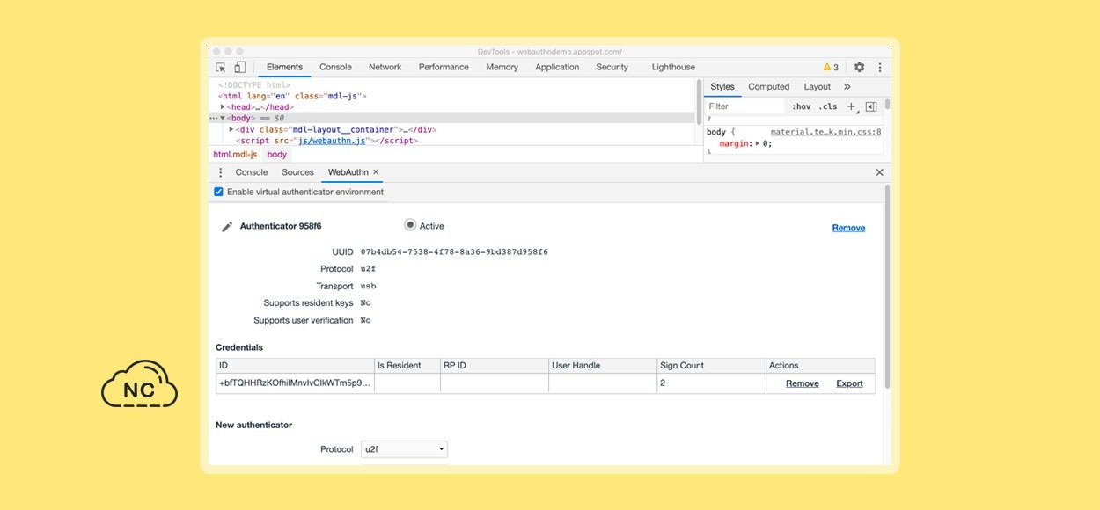Open the Protocol dropdown under New authenticator

click(405, 449)
